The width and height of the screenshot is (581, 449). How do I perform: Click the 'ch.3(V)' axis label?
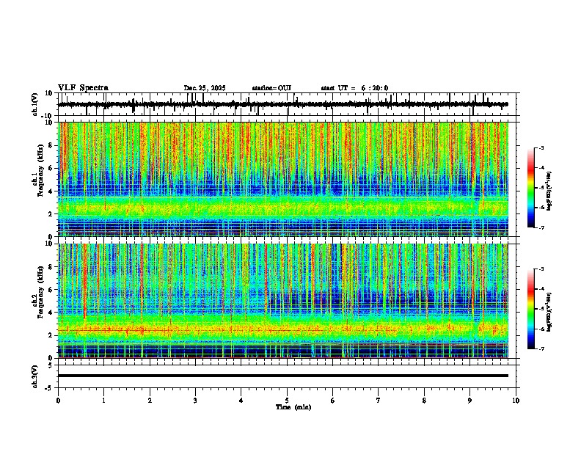[35, 376]
